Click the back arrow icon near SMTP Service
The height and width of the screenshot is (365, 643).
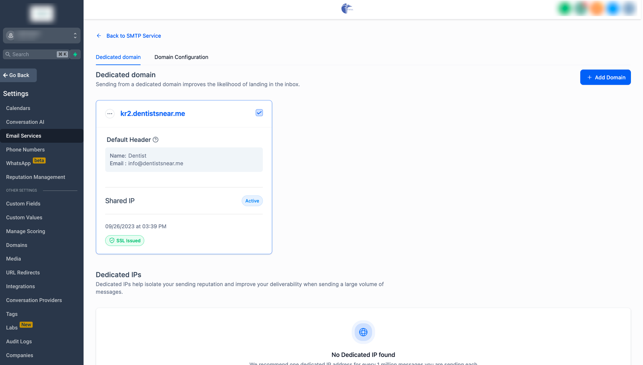point(99,36)
